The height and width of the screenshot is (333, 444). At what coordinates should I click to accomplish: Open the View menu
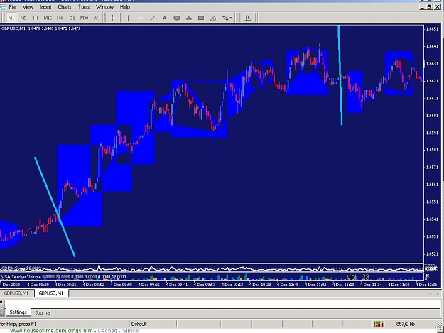28,7
